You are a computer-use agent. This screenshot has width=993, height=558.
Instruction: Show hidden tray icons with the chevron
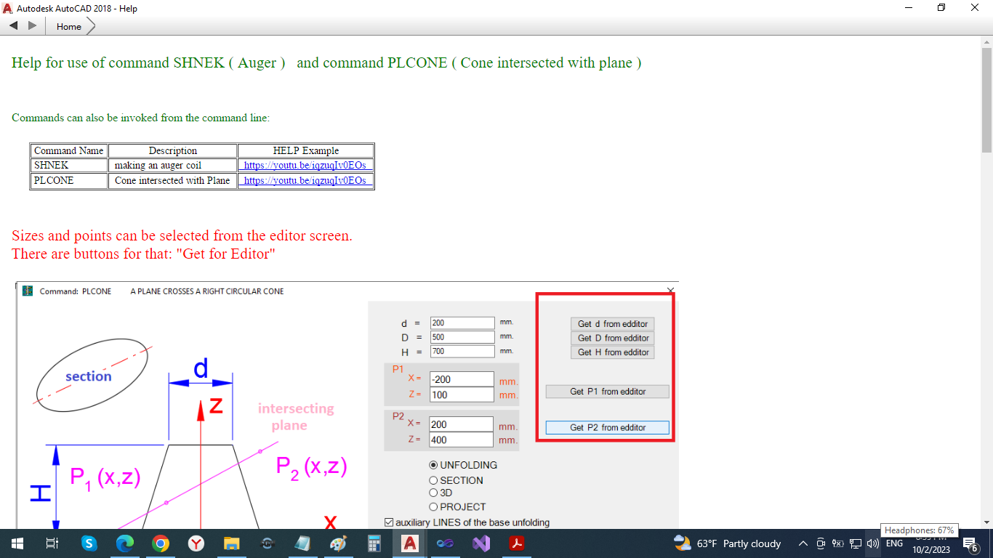803,543
